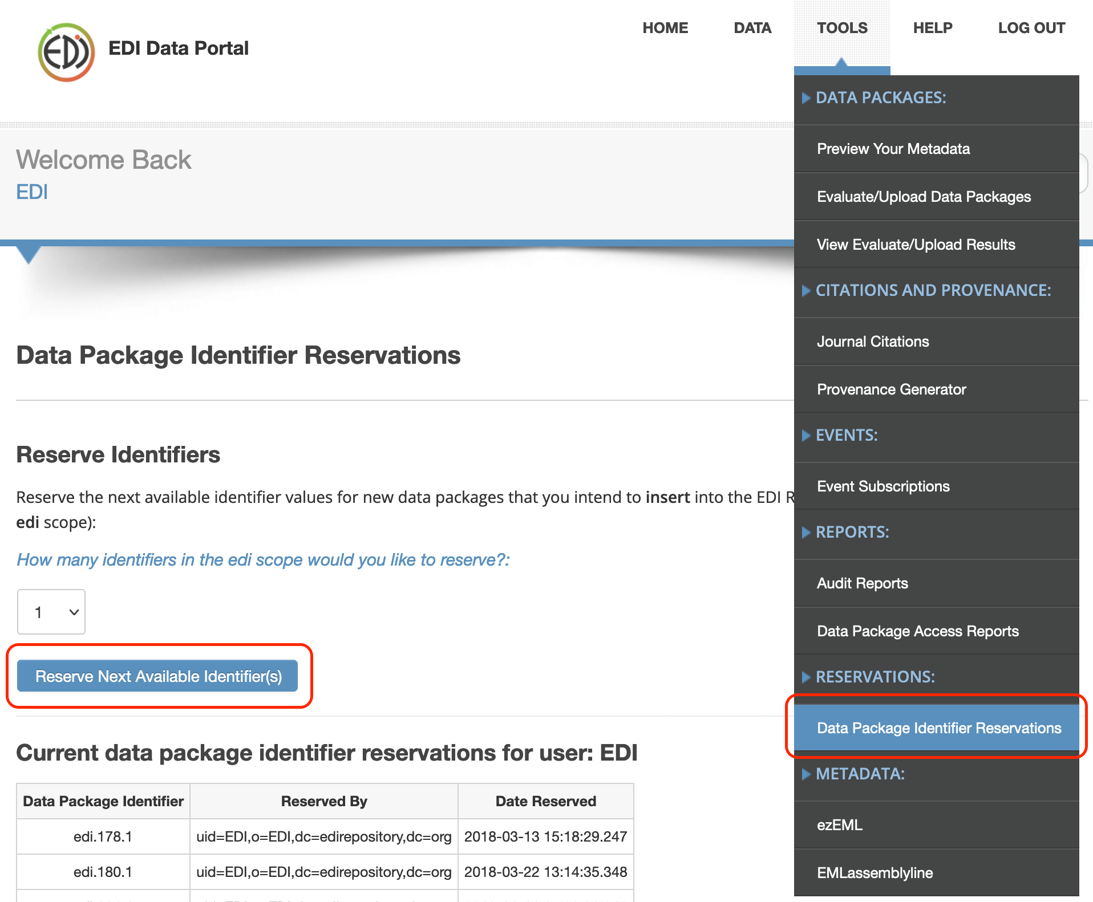This screenshot has height=902, width=1093.
Task: Select Journal Citations
Action: [937, 342]
